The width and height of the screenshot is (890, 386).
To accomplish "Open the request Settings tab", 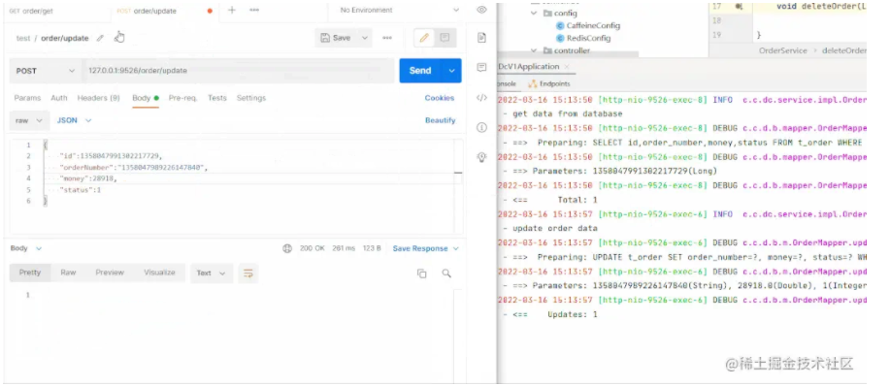I will [250, 98].
